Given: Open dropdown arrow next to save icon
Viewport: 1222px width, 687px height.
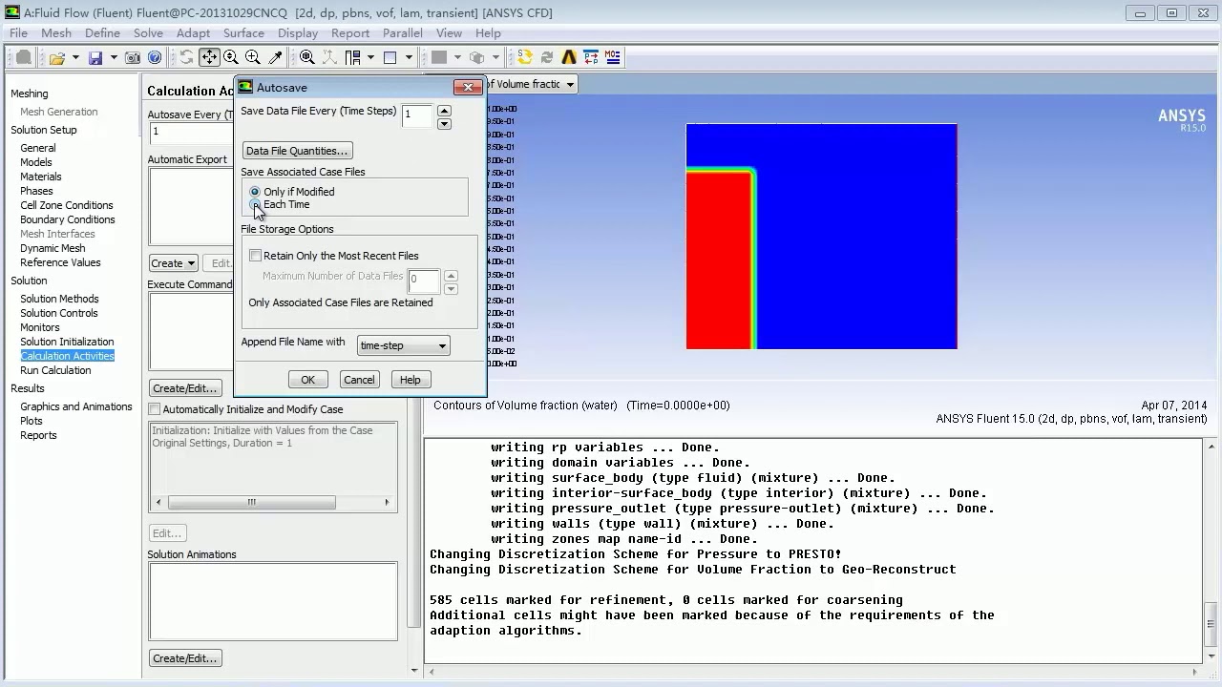Looking at the screenshot, I should coord(114,57).
